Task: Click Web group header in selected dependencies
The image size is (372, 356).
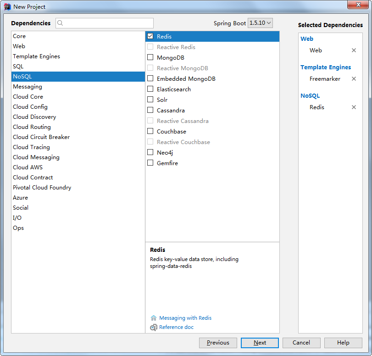Action: 307,39
